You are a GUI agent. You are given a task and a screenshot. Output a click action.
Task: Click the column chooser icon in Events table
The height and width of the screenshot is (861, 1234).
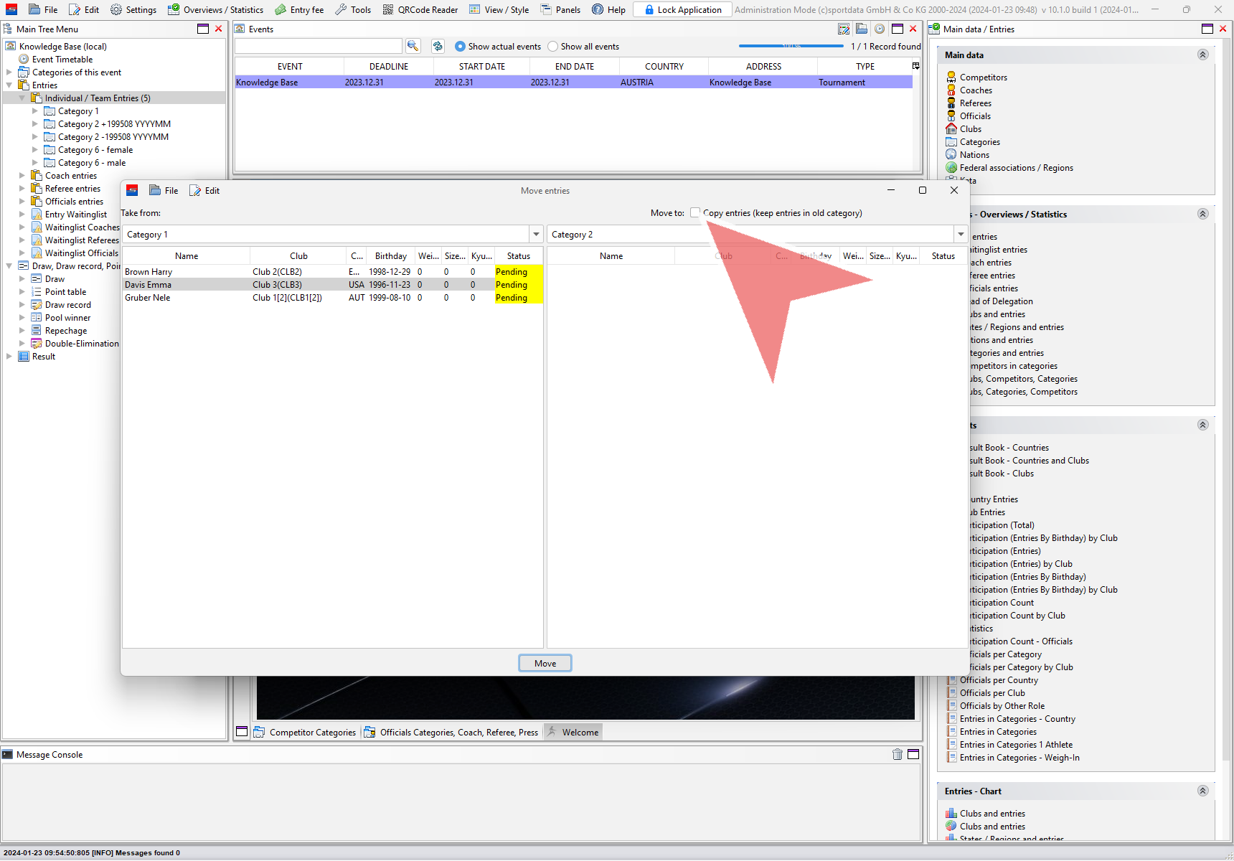(915, 66)
